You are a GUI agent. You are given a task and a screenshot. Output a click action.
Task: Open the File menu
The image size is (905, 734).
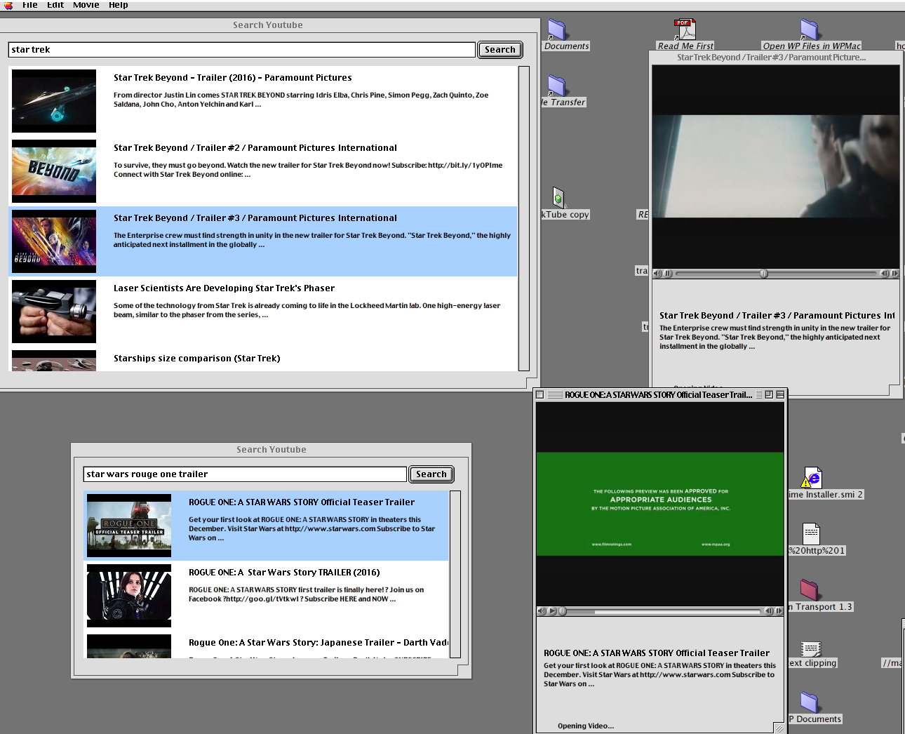click(30, 5)
